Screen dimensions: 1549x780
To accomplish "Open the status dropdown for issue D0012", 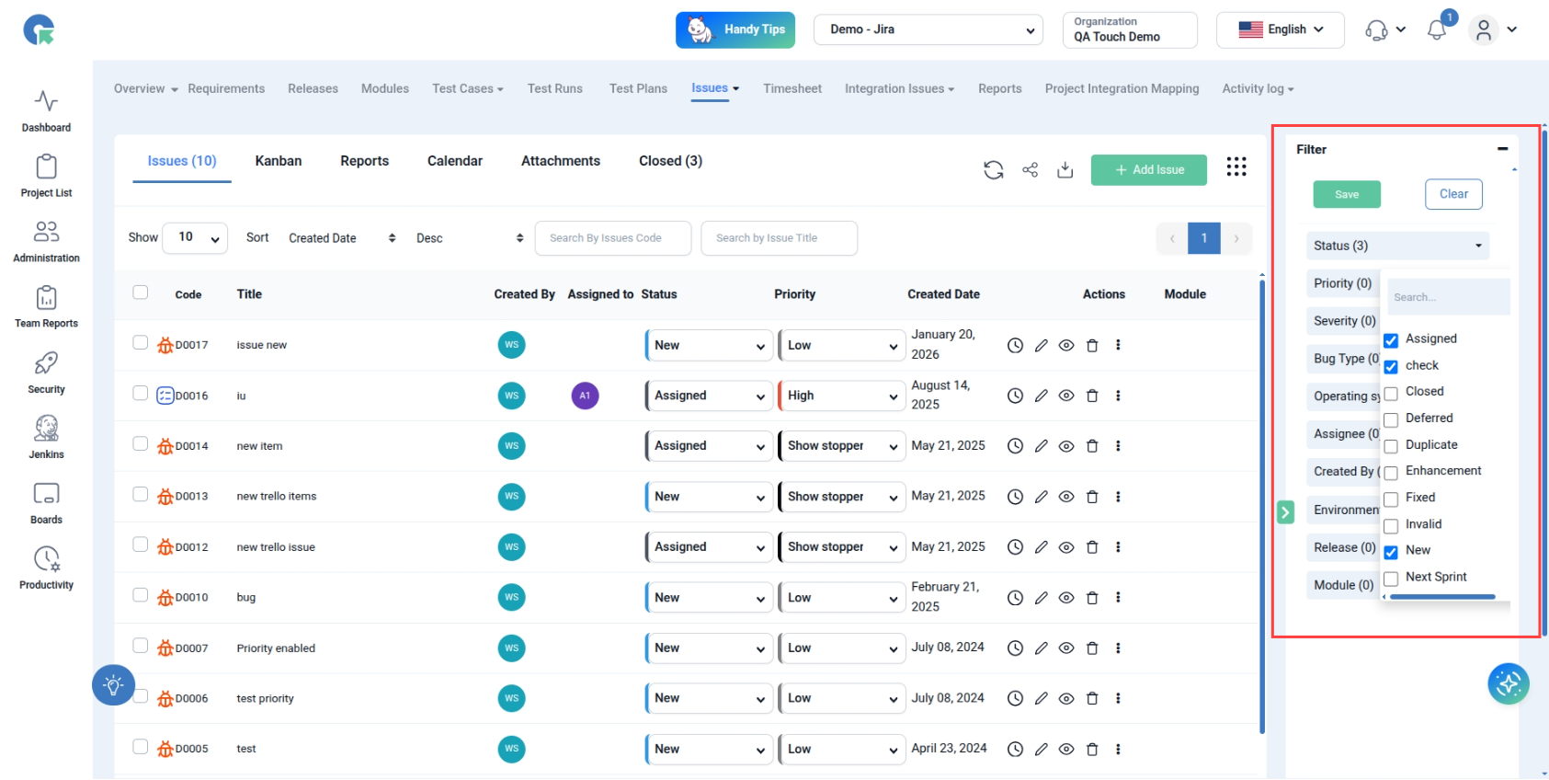I will 709,547.
